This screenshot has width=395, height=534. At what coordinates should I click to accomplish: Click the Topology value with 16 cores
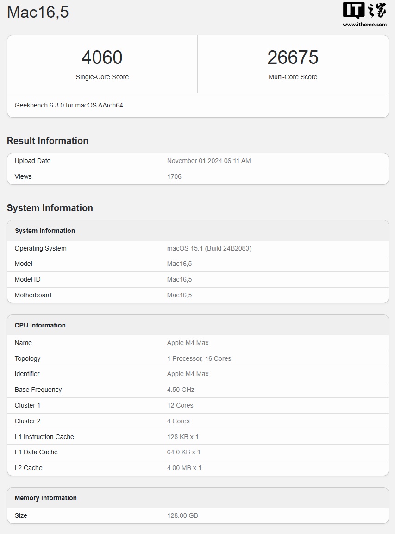pyautogui.click(x=199, y=358)
